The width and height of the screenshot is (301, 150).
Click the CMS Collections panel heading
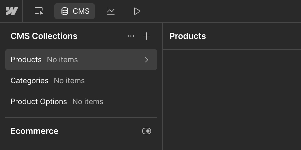44,36
